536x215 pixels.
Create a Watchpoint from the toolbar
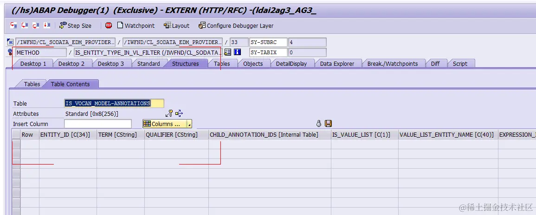coord(136,25)
